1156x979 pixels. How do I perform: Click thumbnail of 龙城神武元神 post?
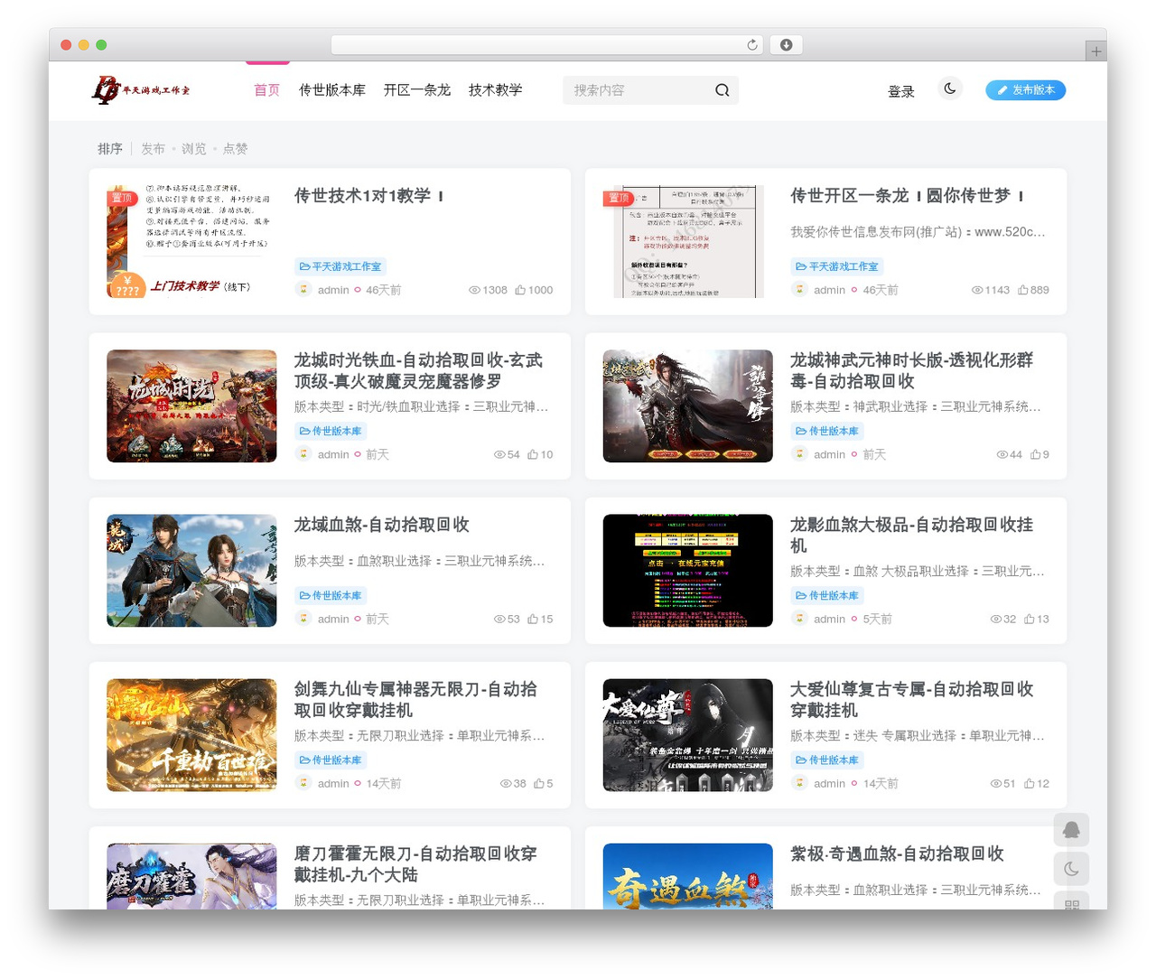pyautogui.click(x=687, y=406)
